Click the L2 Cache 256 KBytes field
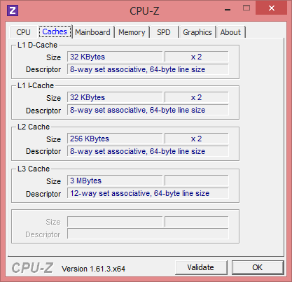The image size is (292, 282). click(115, 139)
